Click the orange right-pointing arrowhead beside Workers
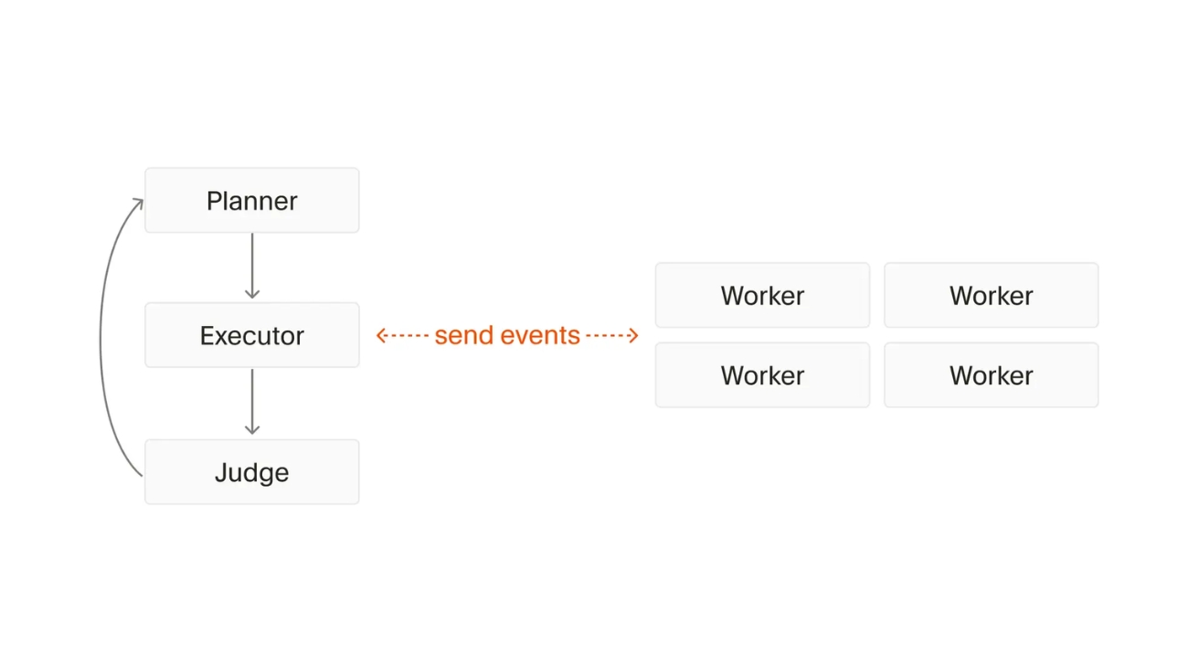This screenshot has height=672, width=1199. click(633, 336)
